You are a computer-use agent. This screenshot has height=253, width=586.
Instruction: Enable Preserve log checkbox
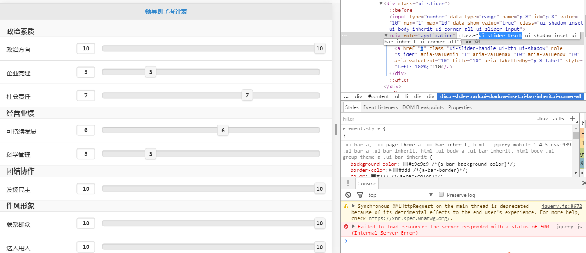coord(441,195)
